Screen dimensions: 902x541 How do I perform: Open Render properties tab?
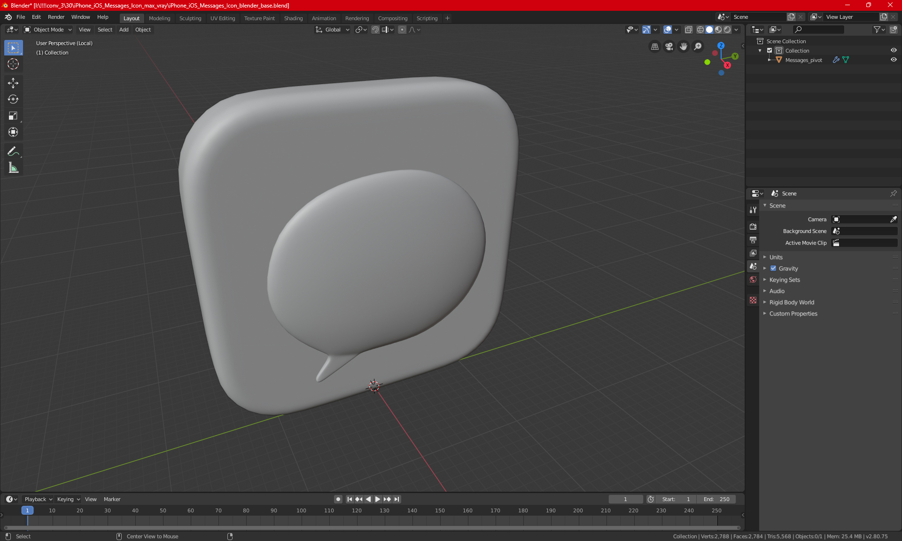[x=753, y=226]
